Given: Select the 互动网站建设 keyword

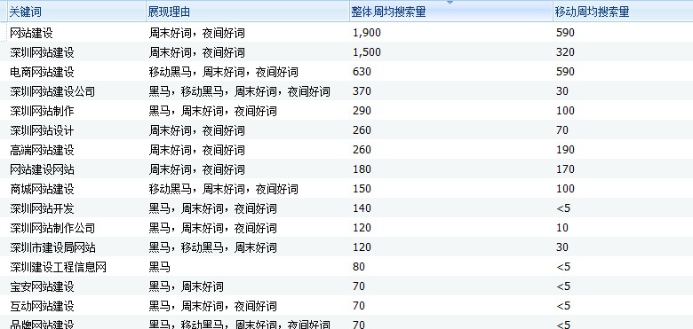Looking at the screenshot, I should (42, 306).
